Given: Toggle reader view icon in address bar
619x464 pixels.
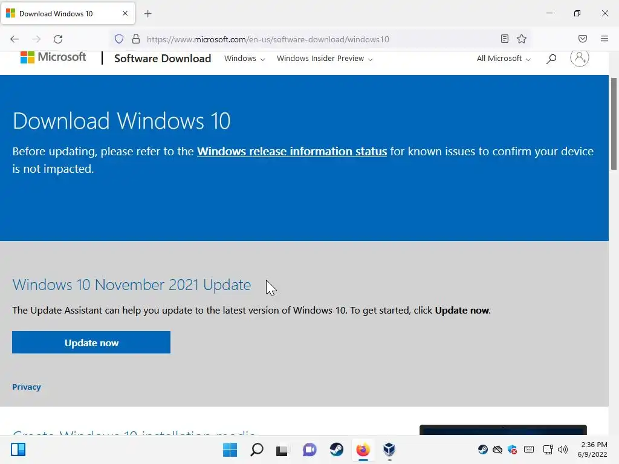Looking at the screenshot, I should (505, 39).
